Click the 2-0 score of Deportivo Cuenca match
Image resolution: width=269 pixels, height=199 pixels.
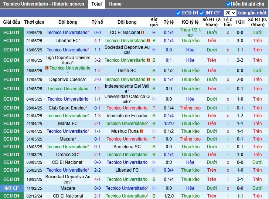[x=97, y=79]
